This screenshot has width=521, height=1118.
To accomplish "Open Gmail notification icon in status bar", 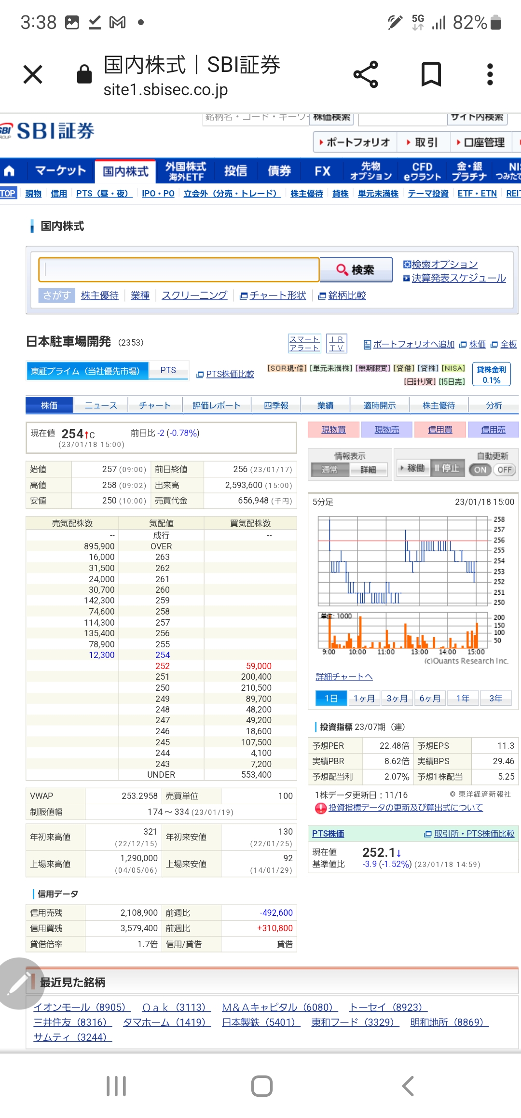I will tap(117, 22).
